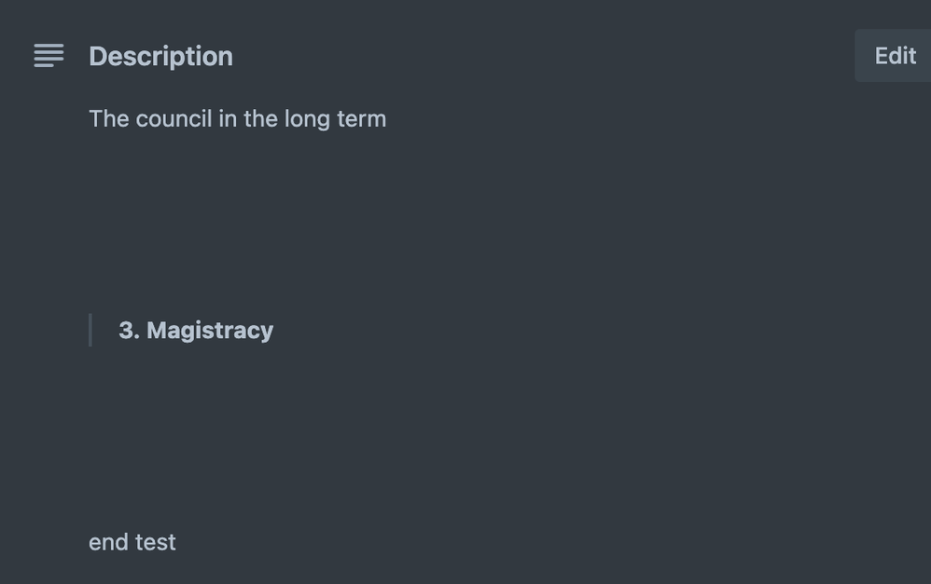Select the hamburger-style icon left of Description heading
Viewport: 931px width, 584px height.
tap(48, 56)
